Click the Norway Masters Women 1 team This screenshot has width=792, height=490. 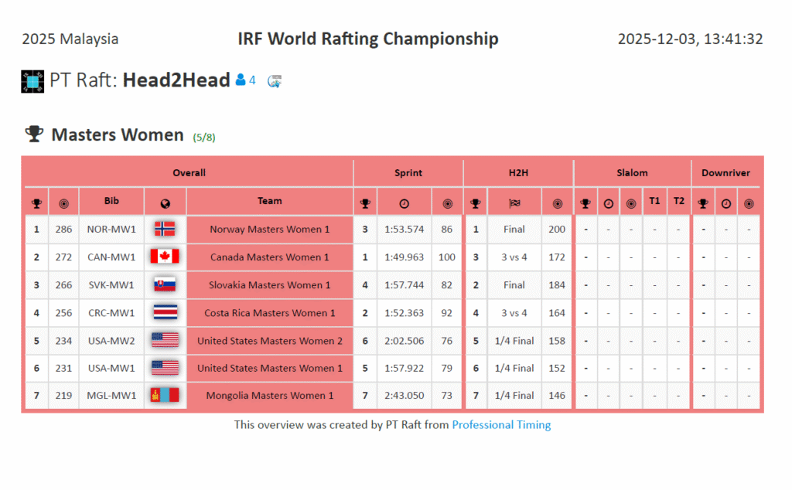coord(269,229)
